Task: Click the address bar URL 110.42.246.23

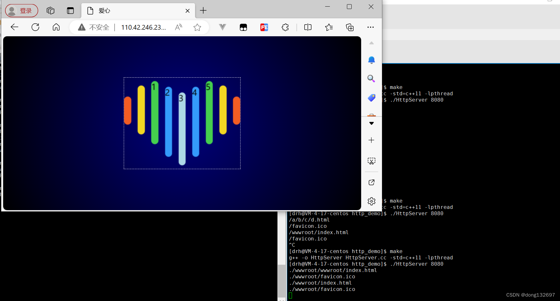Action: (143, 27)
